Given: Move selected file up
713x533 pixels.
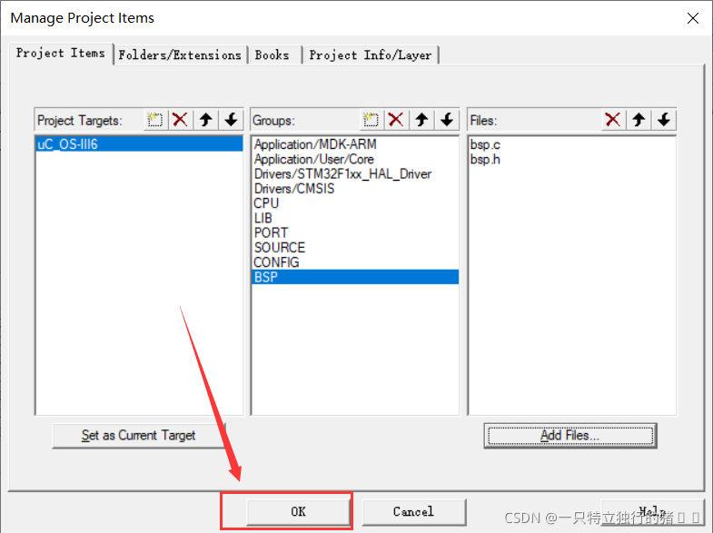Looking at the screenshot, I should pyautogui.click(x=639, y=120).
